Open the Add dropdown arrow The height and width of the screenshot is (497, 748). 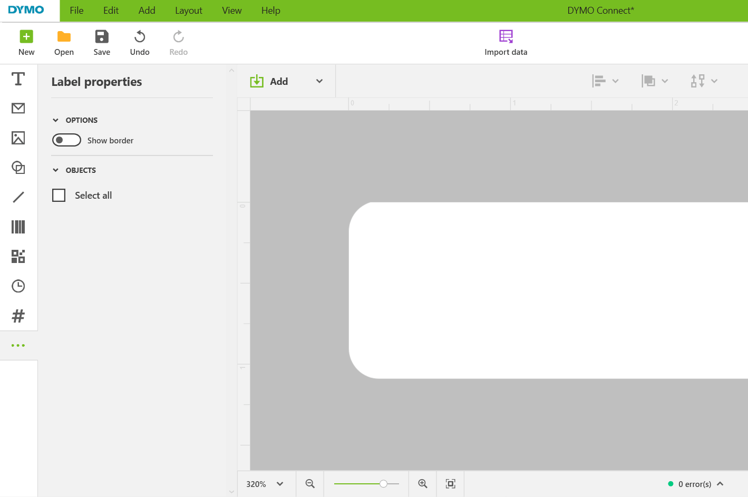pos(319,81)
